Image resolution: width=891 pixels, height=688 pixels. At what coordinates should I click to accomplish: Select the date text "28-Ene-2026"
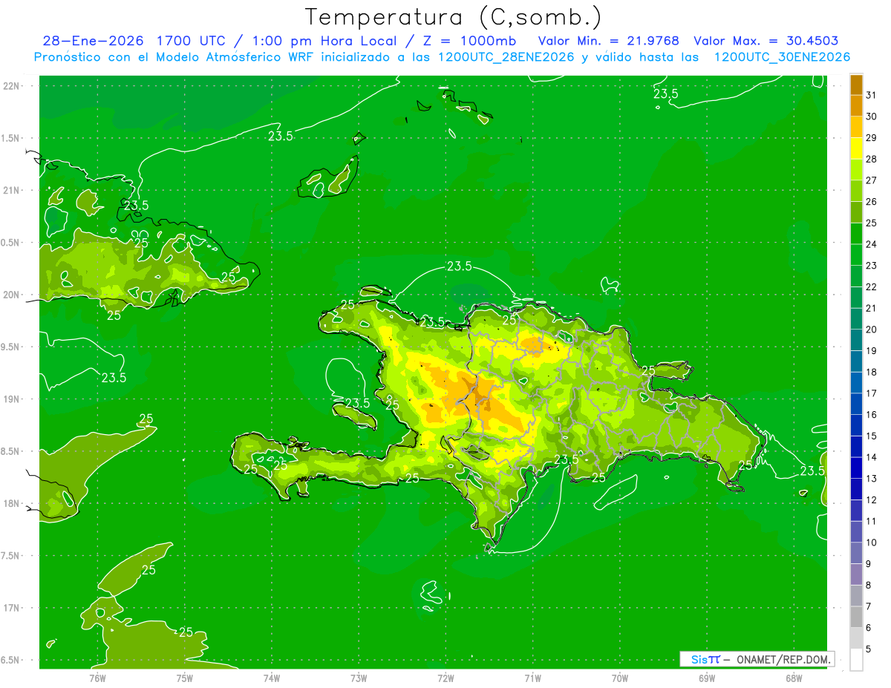point(93,41)
